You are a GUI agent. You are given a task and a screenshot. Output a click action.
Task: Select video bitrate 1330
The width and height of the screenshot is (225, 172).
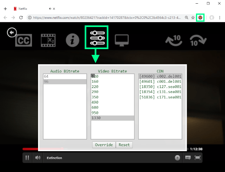[112, 118]
